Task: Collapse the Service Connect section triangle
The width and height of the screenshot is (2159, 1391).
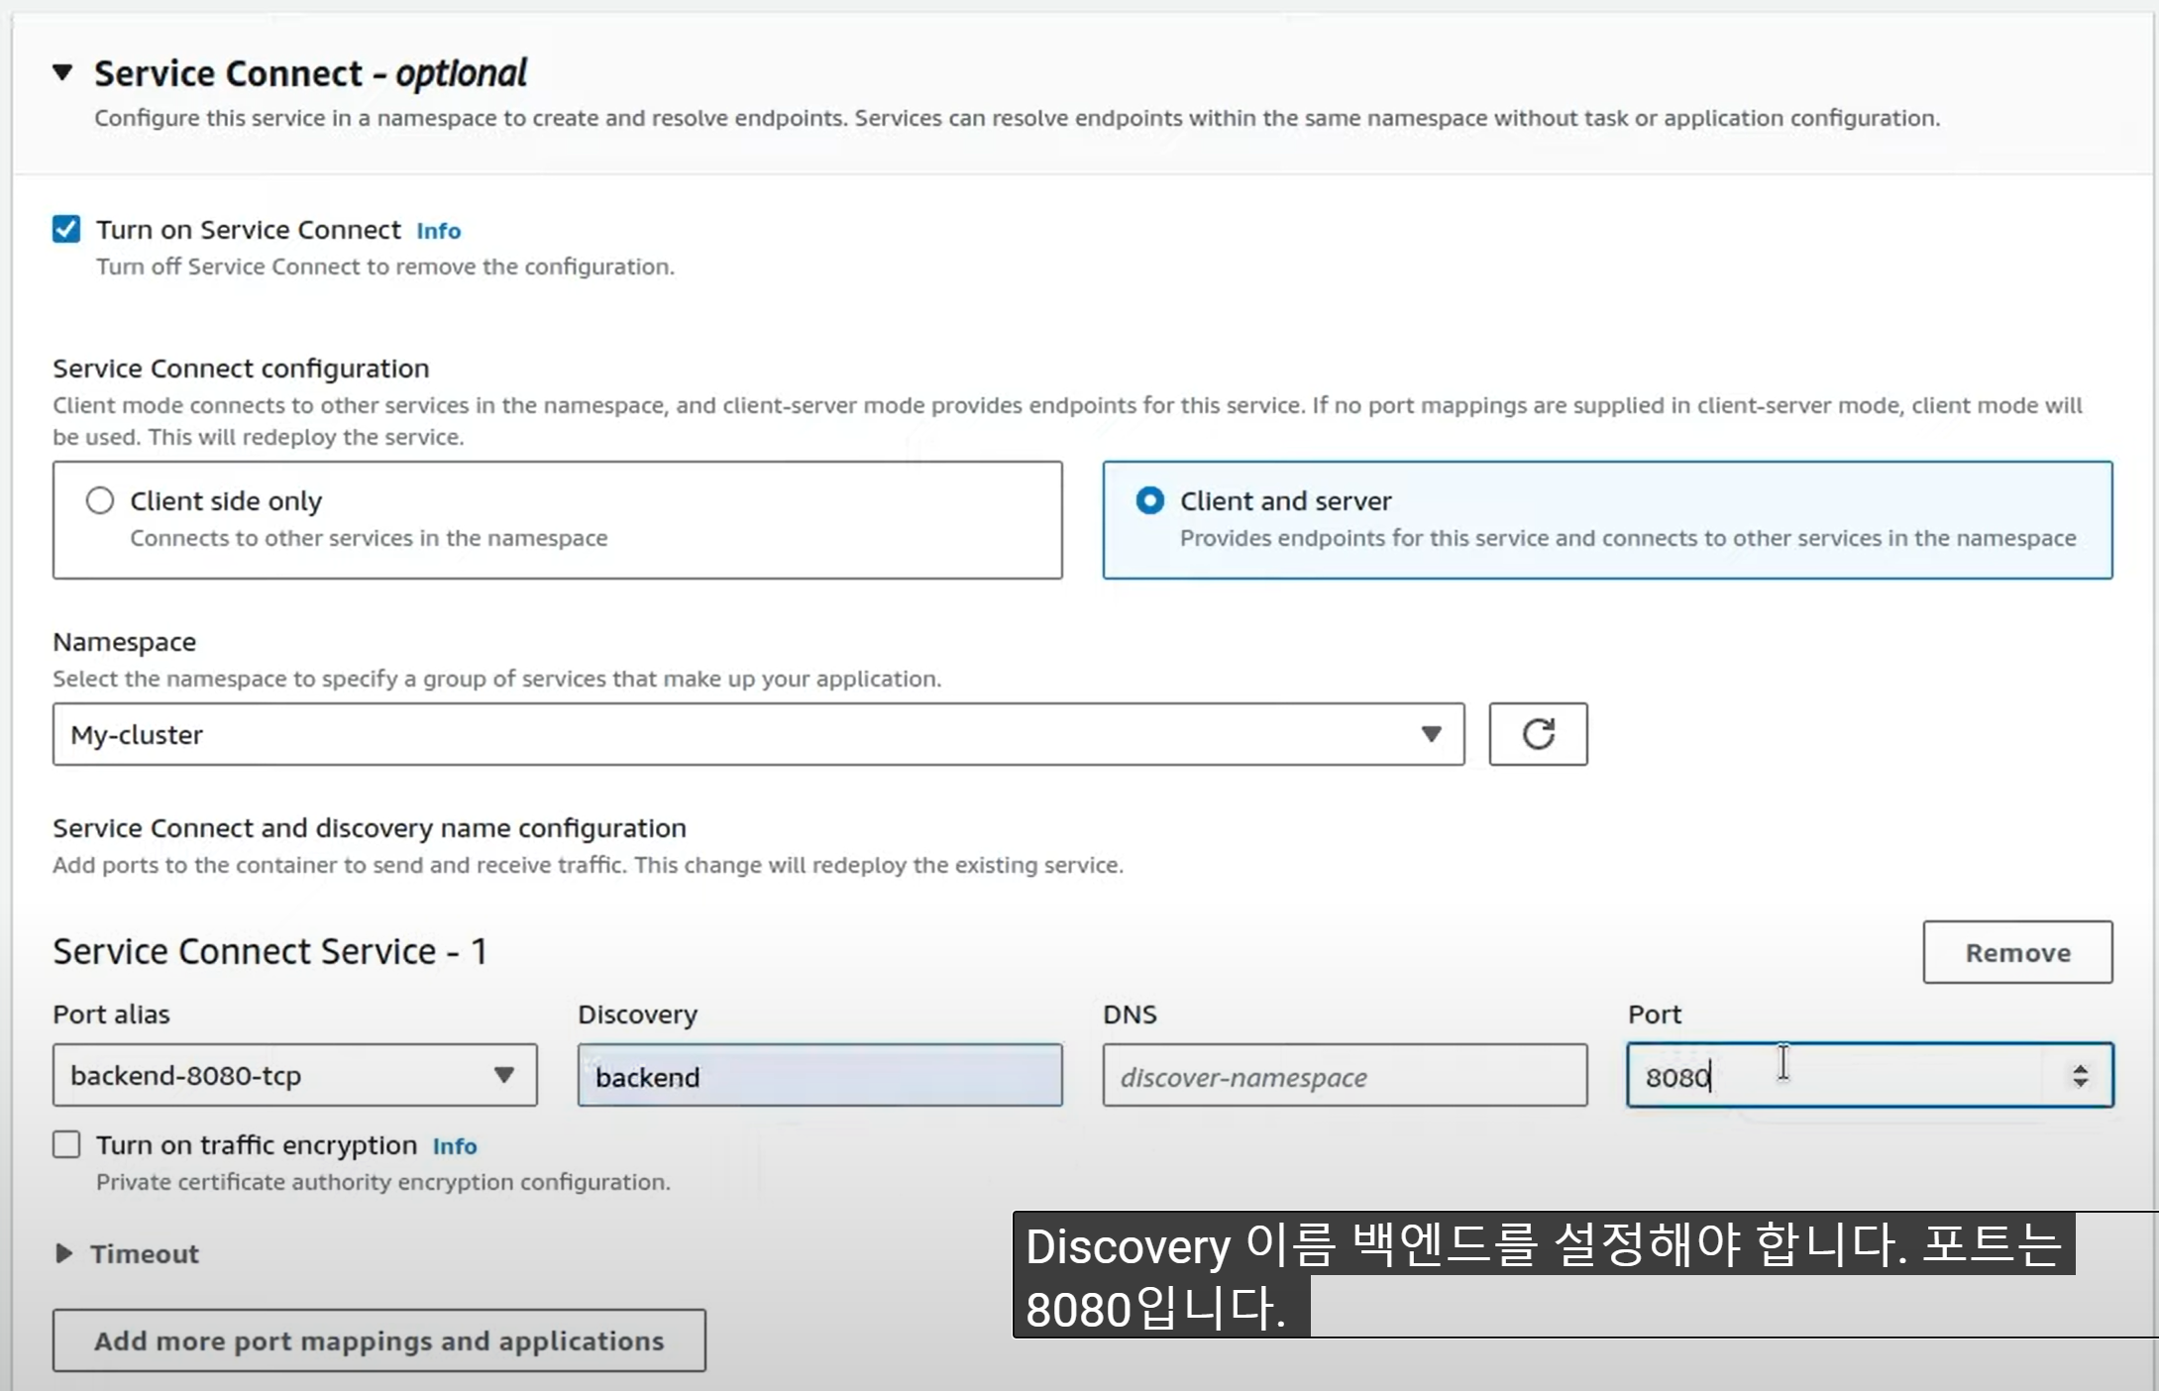Action: (x=62, y=72)
